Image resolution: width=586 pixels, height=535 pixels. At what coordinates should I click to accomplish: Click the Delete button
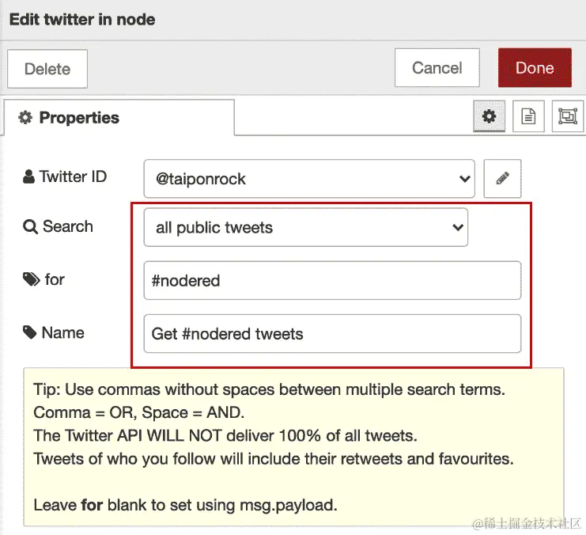coord(47,69)
